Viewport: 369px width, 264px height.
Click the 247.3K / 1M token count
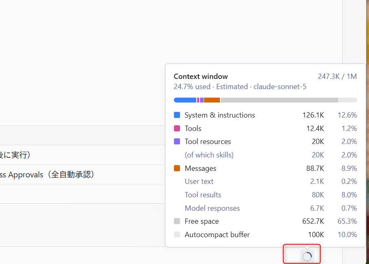[x=337, y=76]
